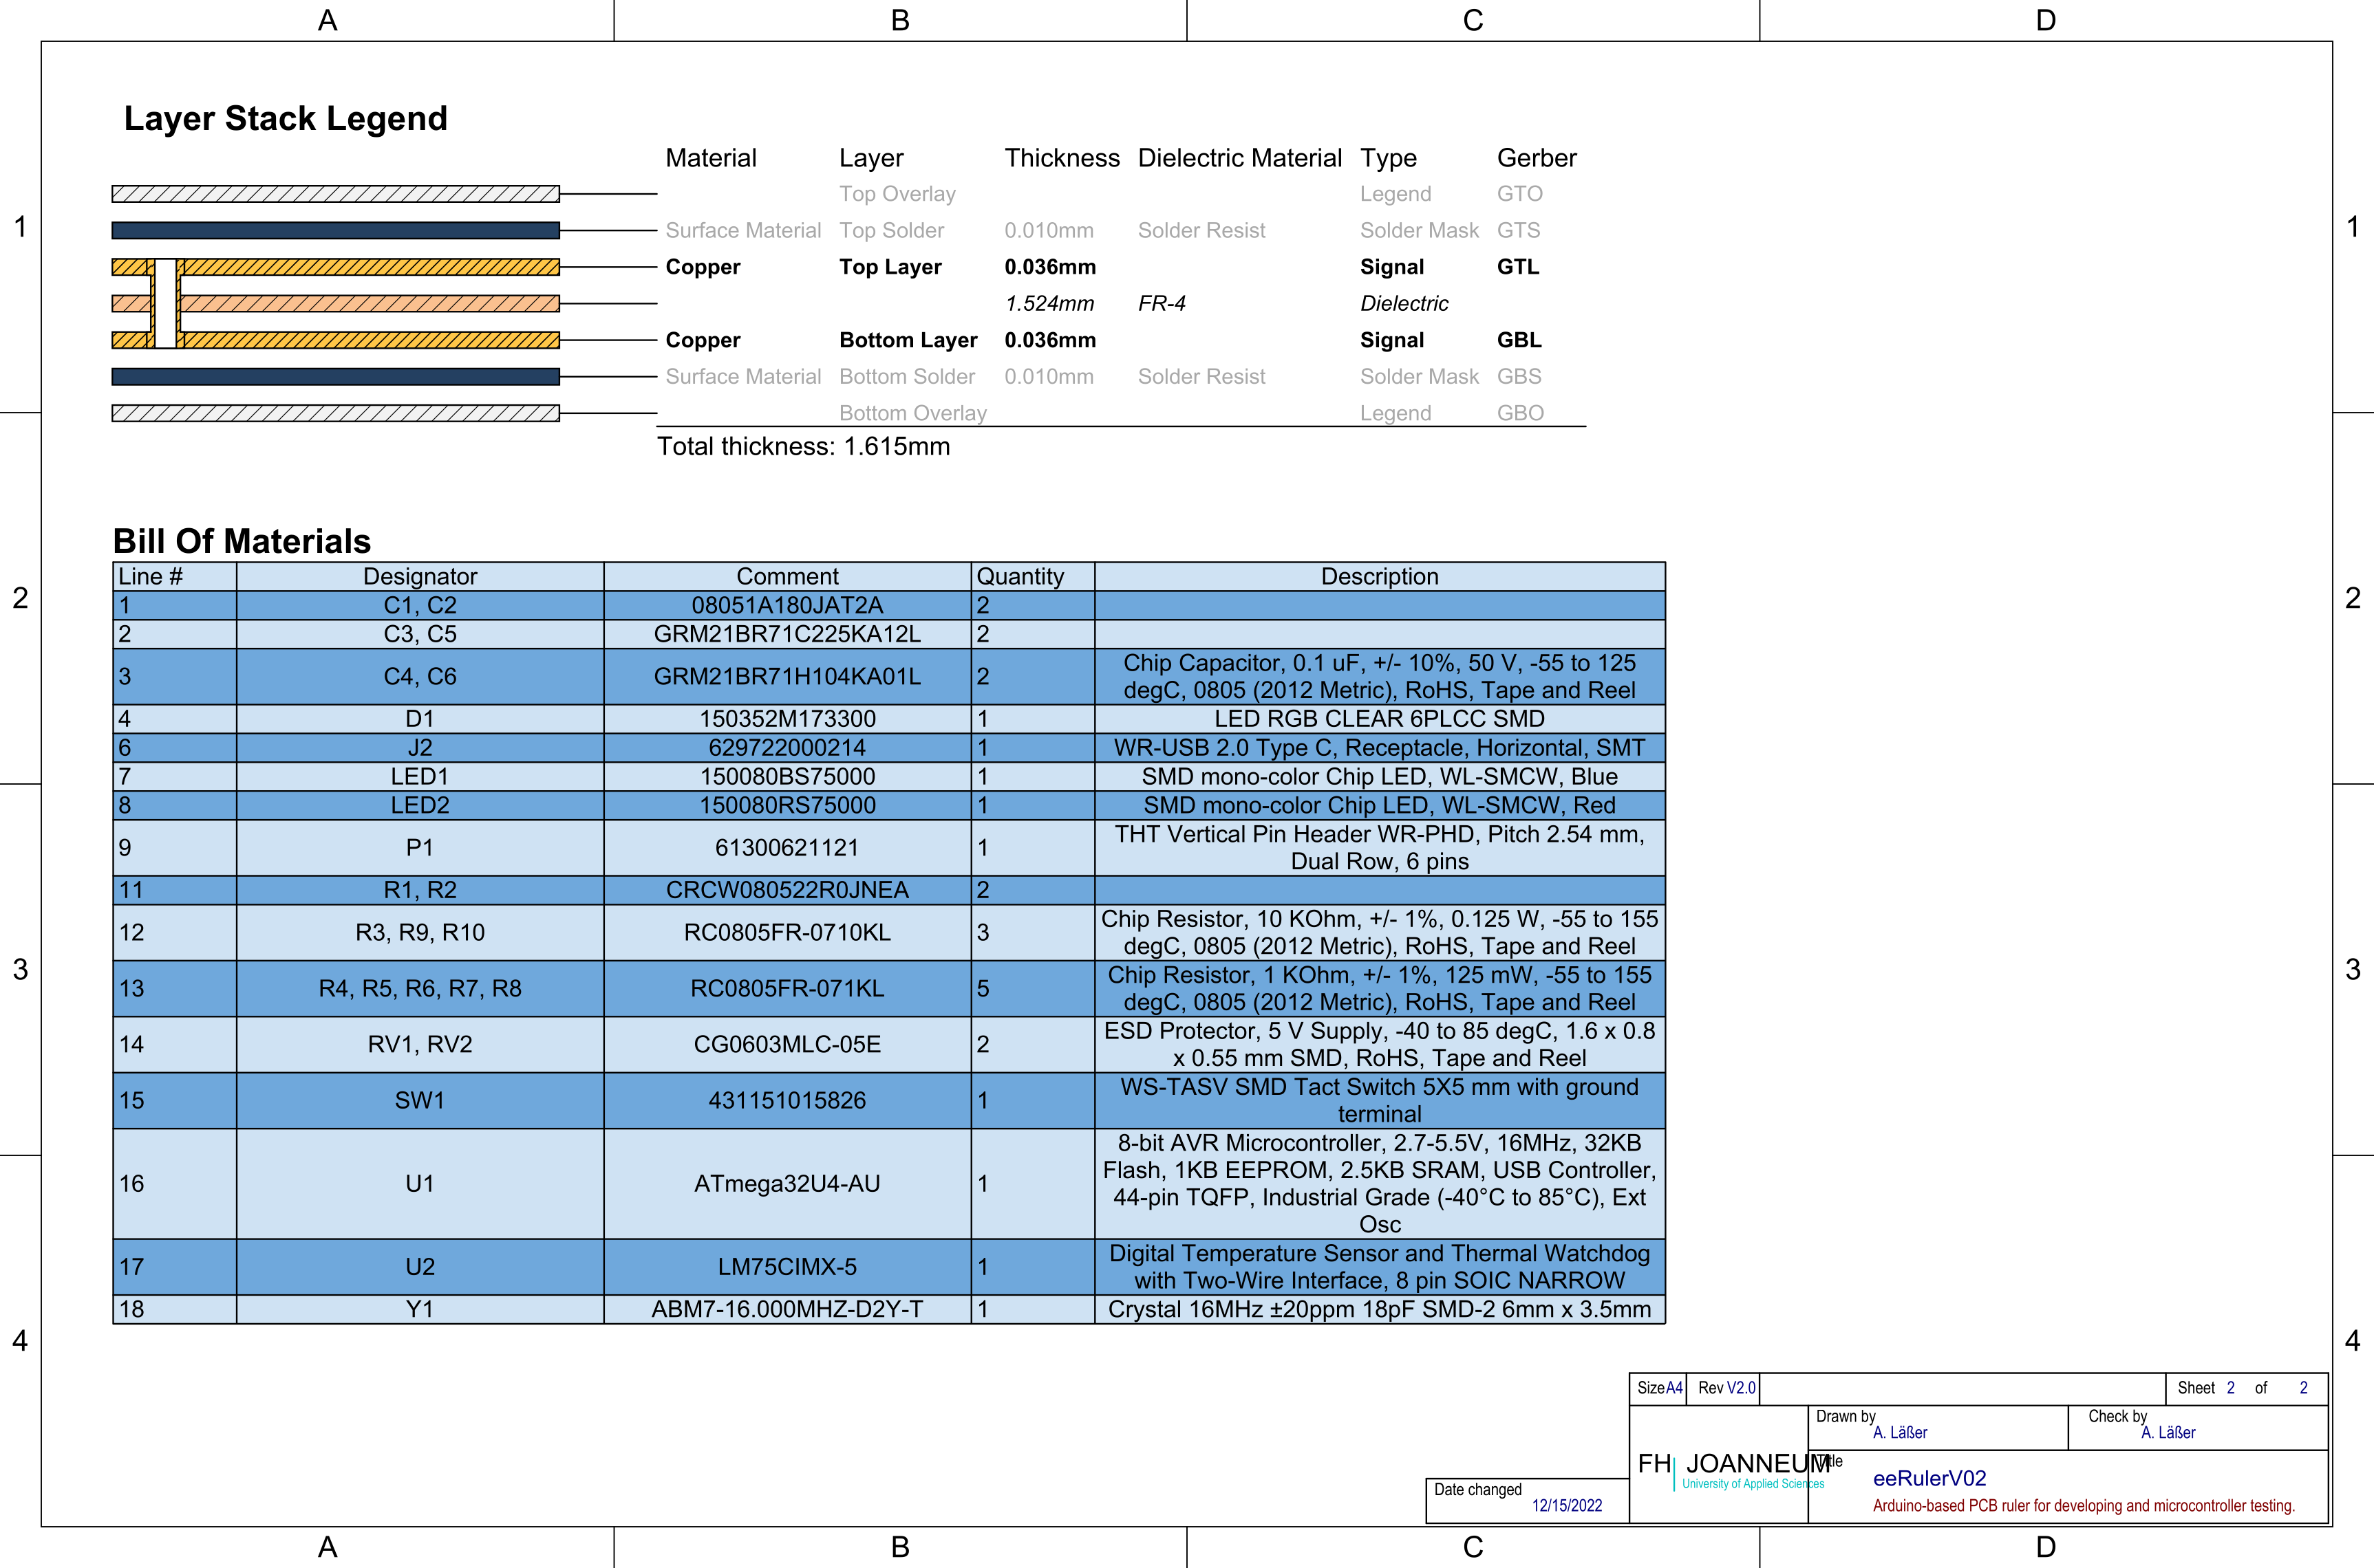The height and width of the screenshot is (1568, 2374).
Task: Click the 'Description' column header
Action: point(1380,576)
